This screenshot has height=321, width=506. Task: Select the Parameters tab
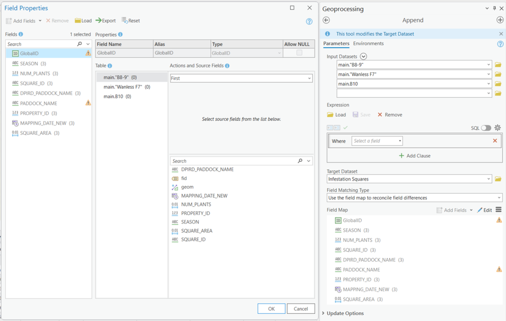(x=336, y=44)
